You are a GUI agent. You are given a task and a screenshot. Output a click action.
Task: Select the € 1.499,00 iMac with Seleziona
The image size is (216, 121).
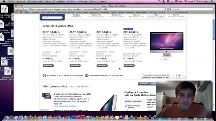(102, 66)
